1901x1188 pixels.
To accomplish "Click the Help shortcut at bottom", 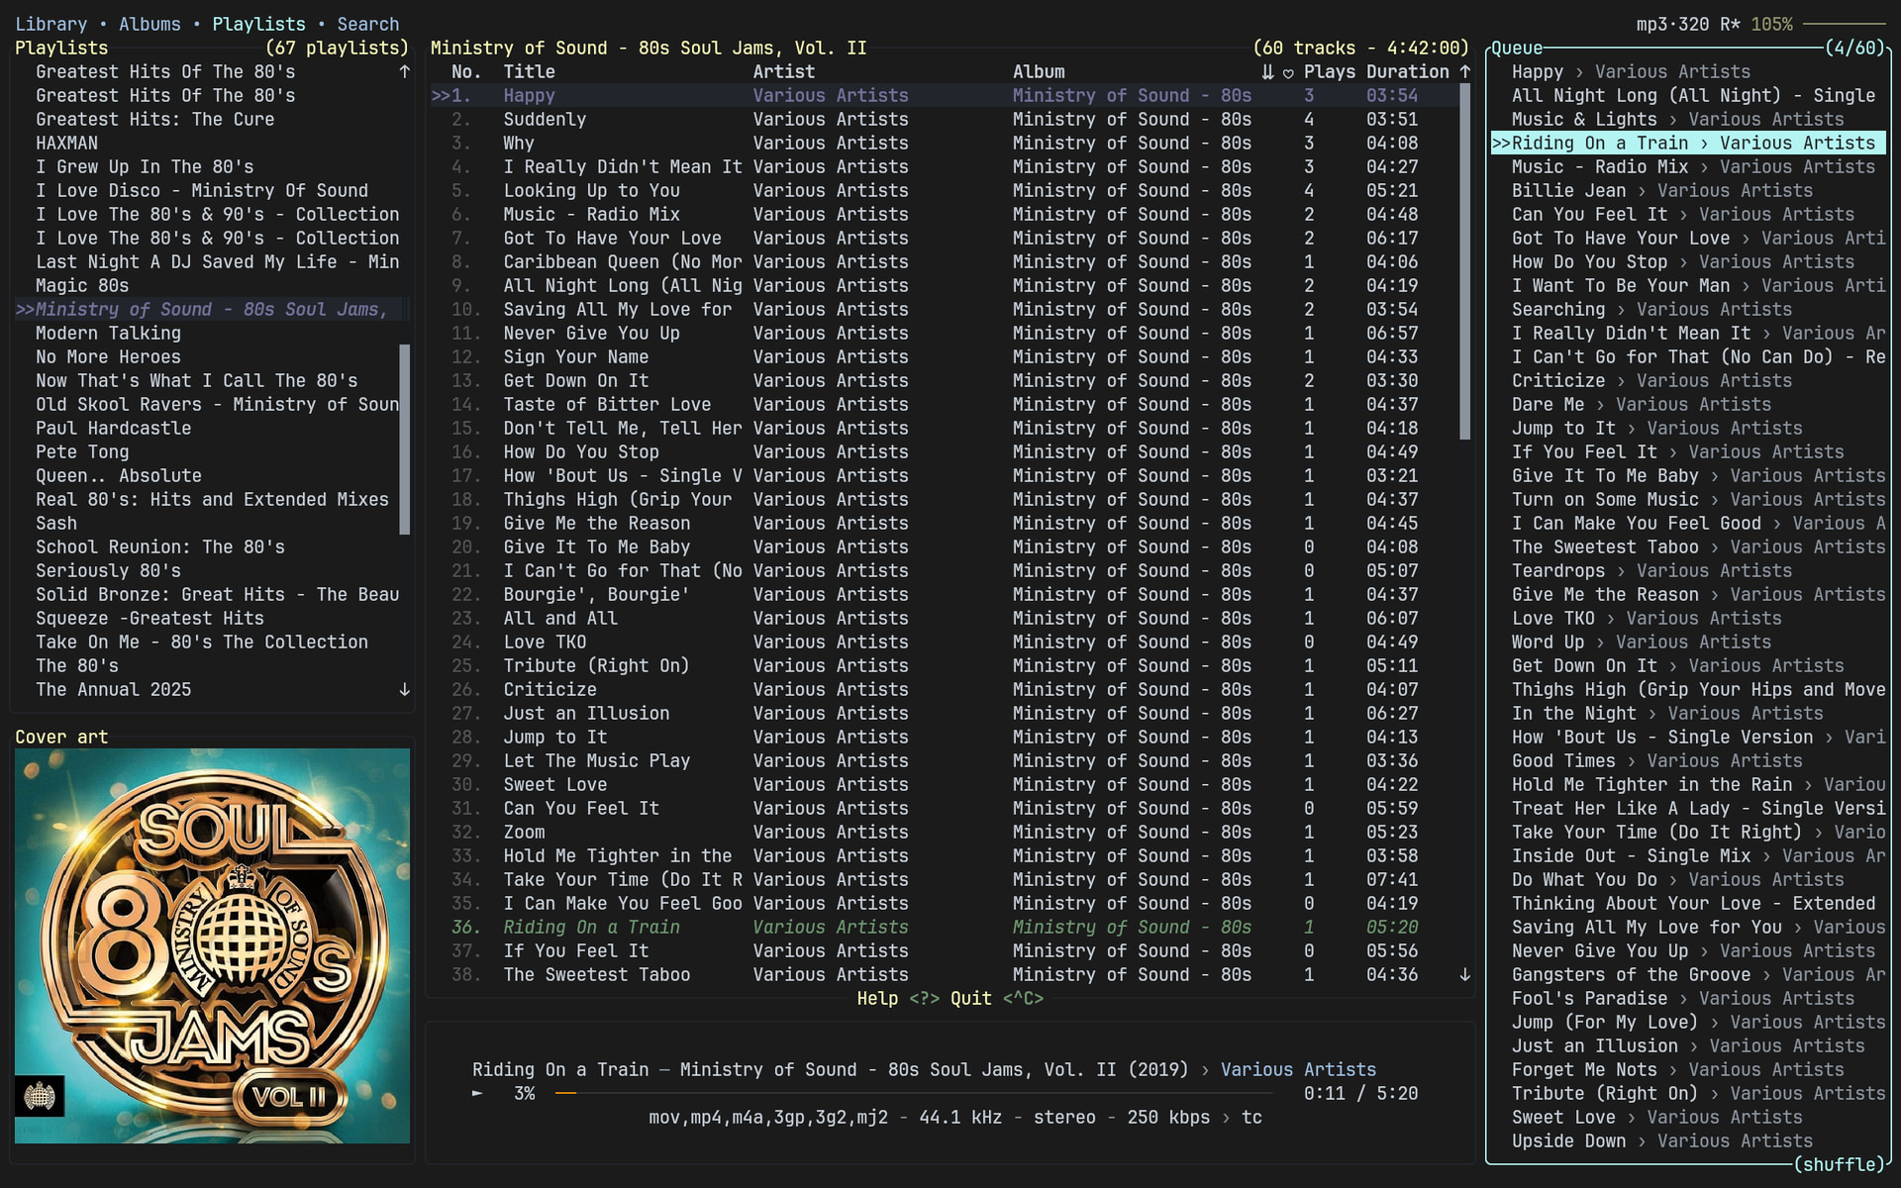I will 877,998.
